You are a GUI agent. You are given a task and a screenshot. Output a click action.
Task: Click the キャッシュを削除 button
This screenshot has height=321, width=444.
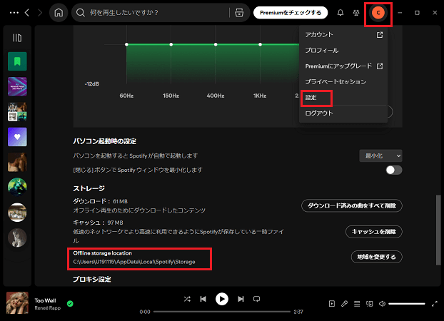tap(374, 232)
